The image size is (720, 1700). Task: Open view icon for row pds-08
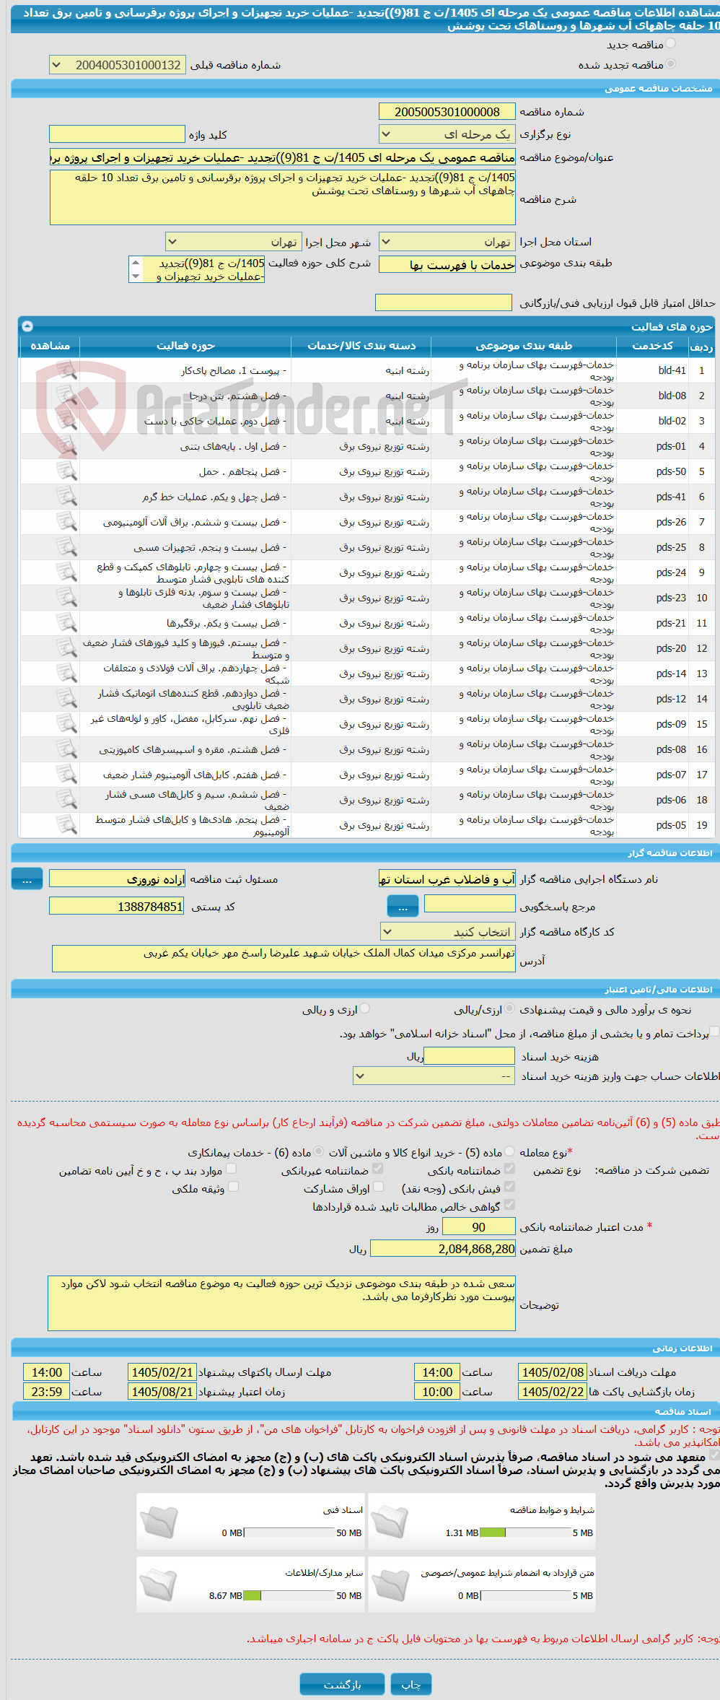pos(67,749)
